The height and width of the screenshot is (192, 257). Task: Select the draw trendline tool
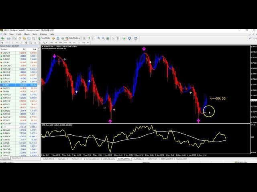point(21,42)
